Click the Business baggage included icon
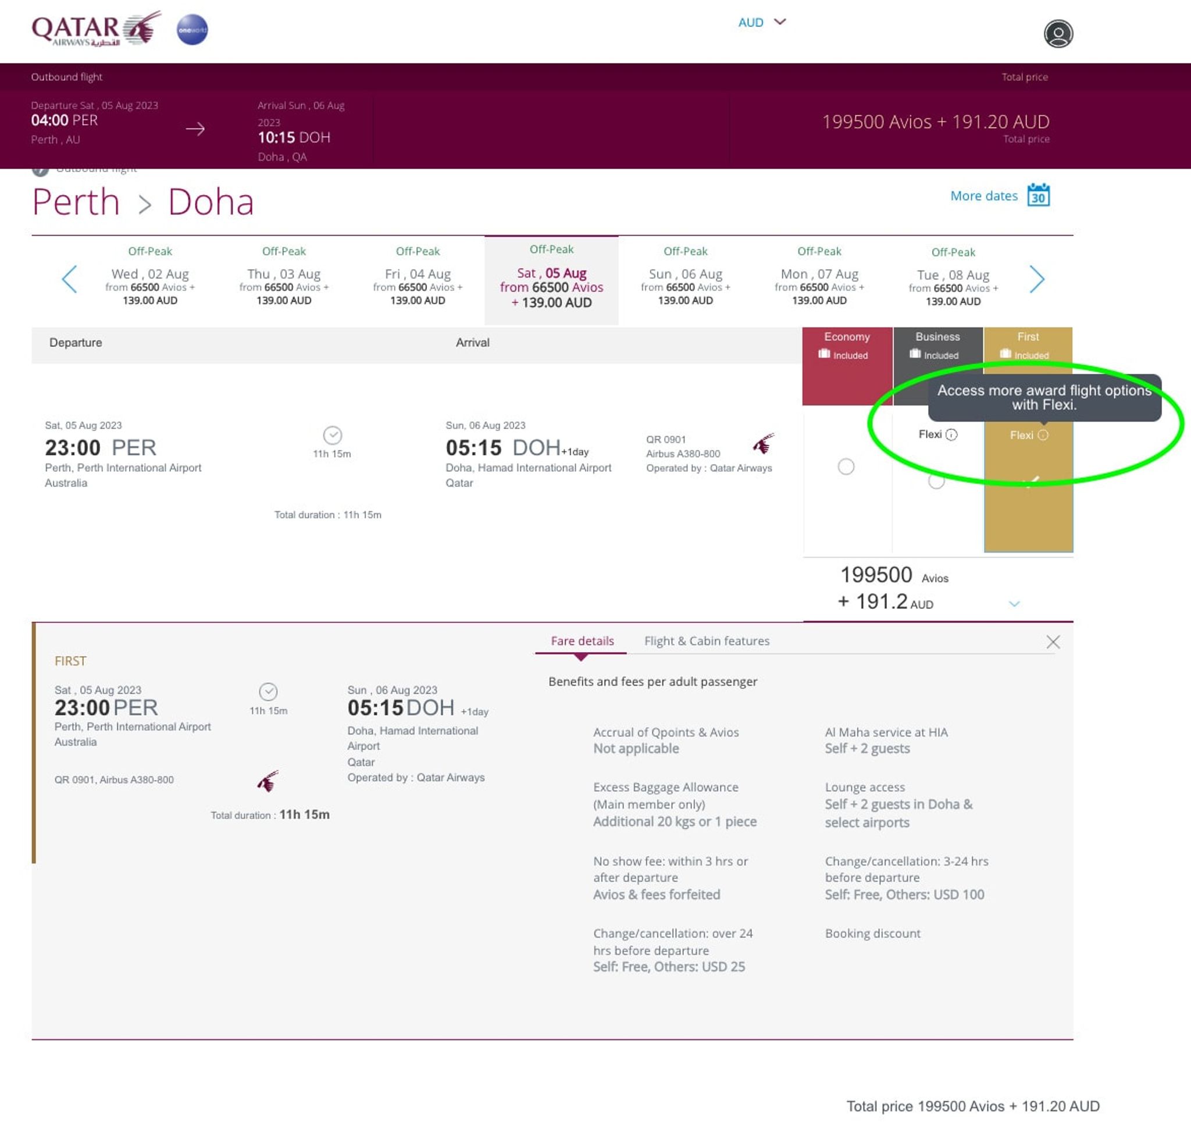The height and width of the screenshot is (1129, 1191). point(915,354)
